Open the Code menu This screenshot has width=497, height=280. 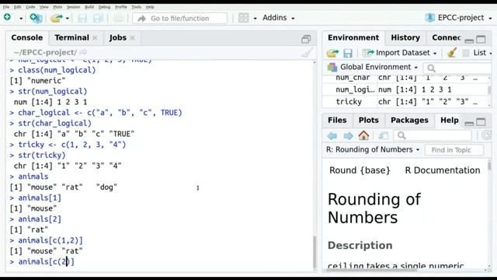click(x=30, y=7)
